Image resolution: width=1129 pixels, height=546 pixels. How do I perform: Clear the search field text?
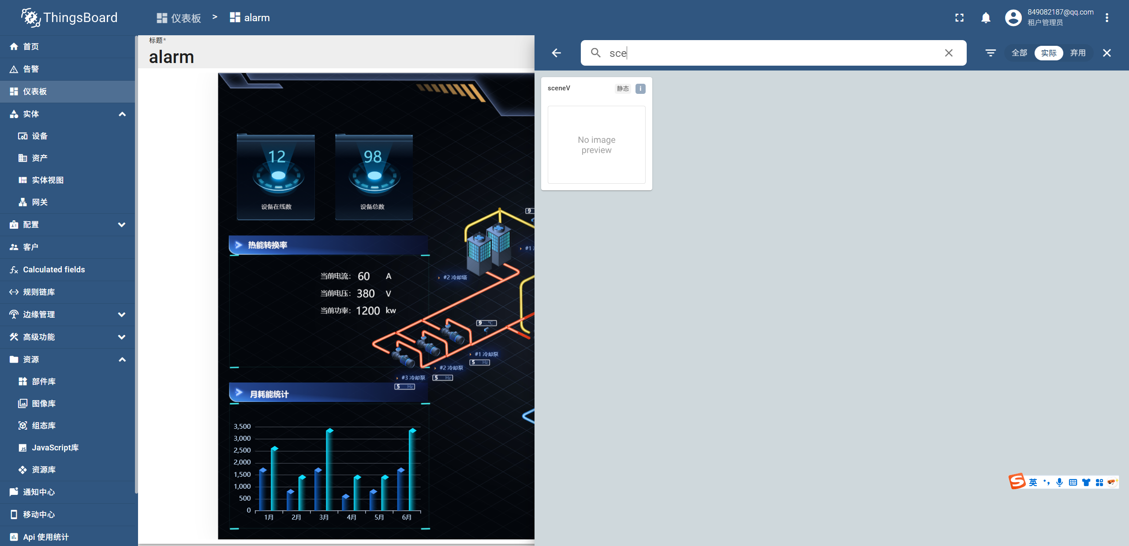tap(949, 53)
